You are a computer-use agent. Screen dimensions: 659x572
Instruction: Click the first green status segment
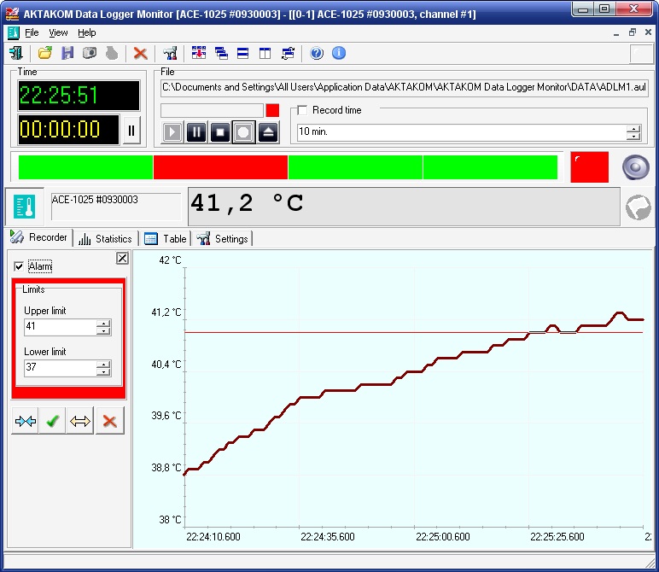85,167
